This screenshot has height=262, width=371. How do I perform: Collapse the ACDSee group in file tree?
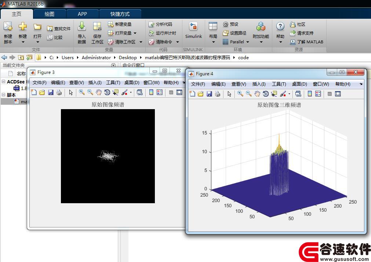pos(4,82)
